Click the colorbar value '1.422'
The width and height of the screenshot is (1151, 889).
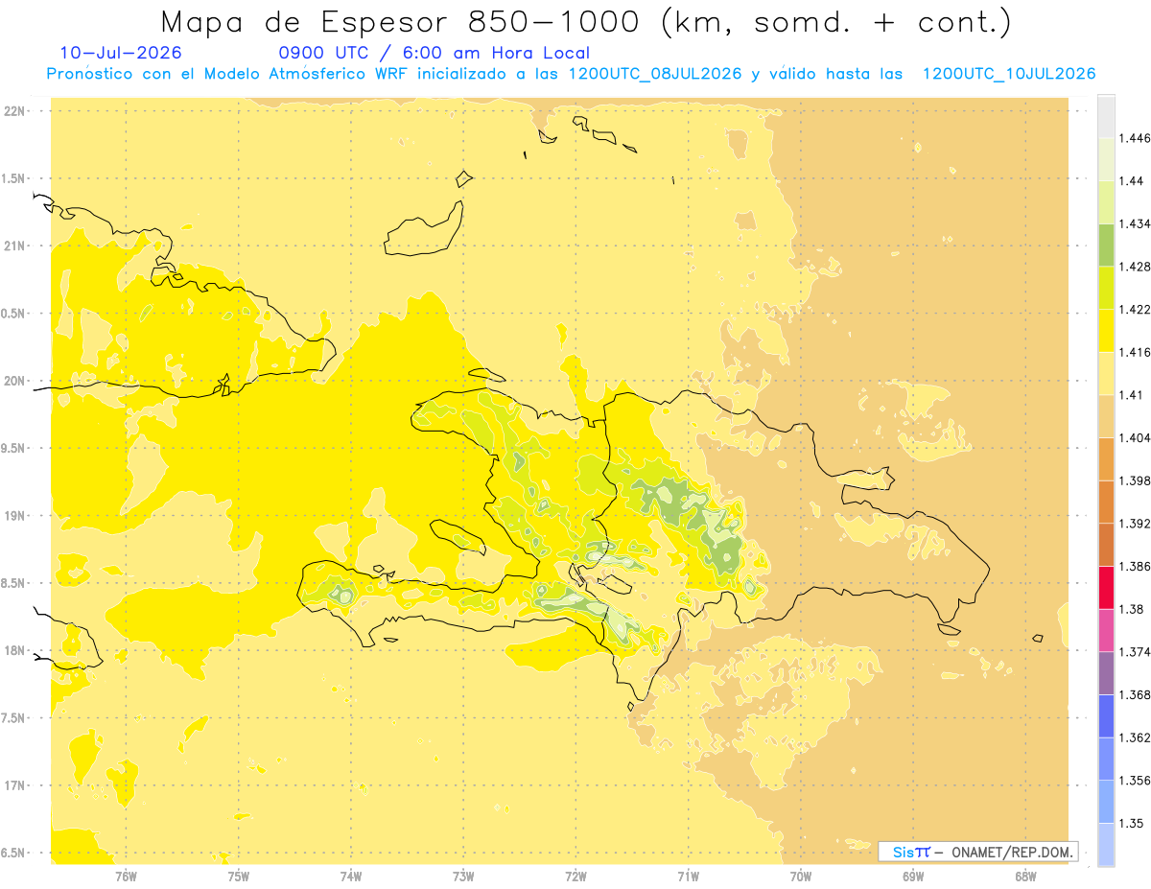coord(1135,310)
